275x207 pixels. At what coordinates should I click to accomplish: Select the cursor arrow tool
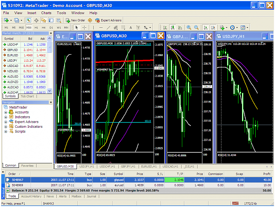(77, 28)
